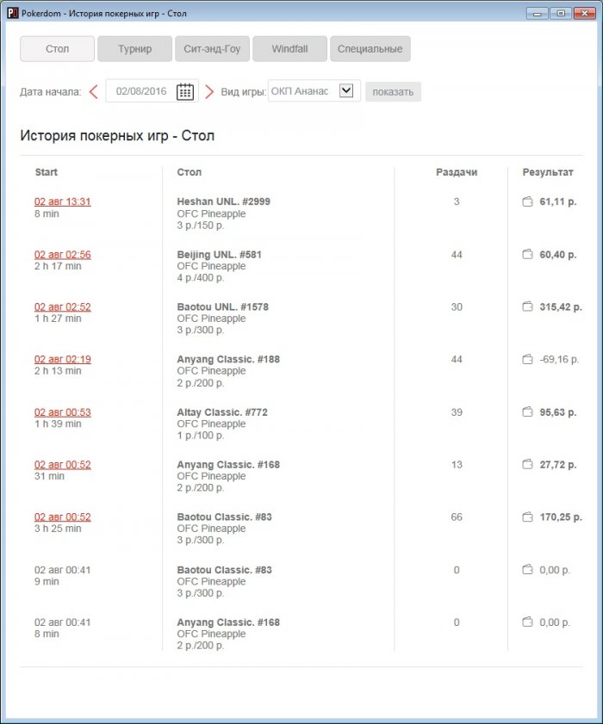Viewport: 603px width, 724px height.
Task: Click stakes text 4 р./400 р.
Action: click(x=201, y=278)
